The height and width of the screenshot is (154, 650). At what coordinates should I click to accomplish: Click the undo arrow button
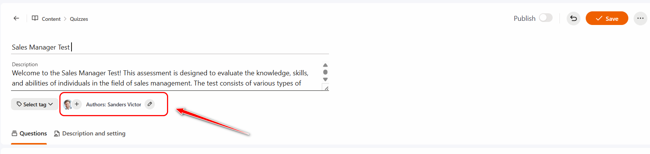pyautogui.click(x=573, y=19)
